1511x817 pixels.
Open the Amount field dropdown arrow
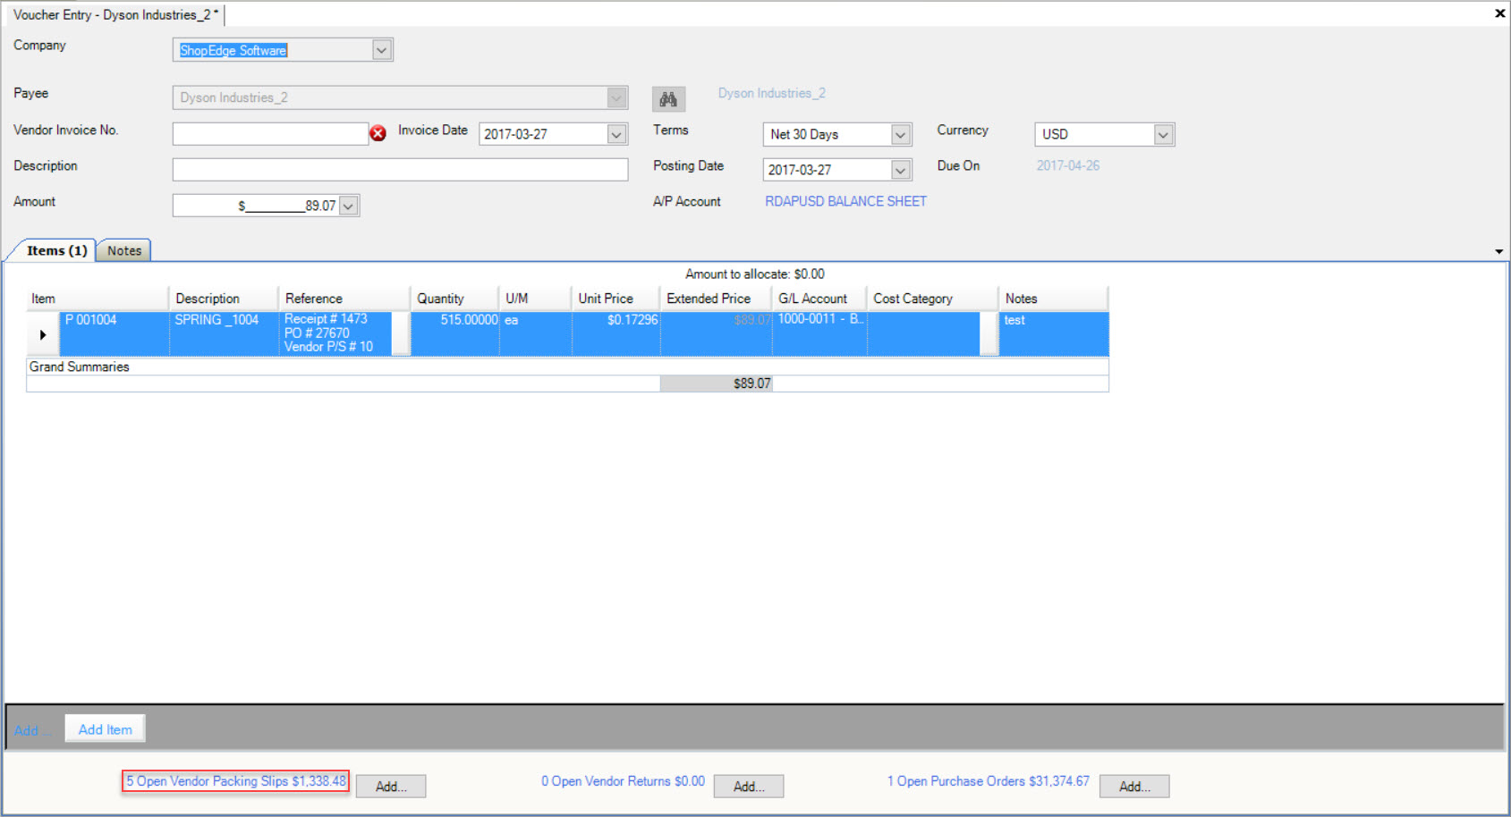click(x=349, y=206)
